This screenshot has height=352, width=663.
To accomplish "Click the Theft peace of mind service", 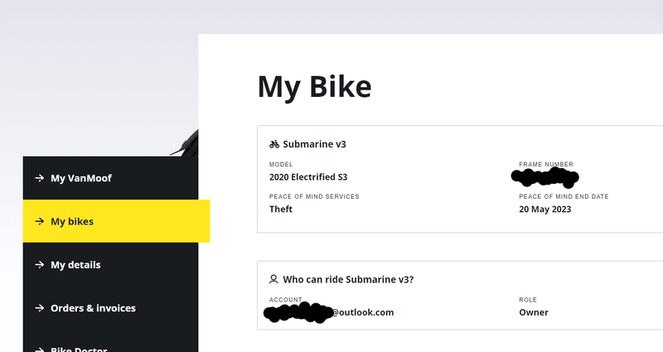I will pyautogui.click(x=281, y=210).
